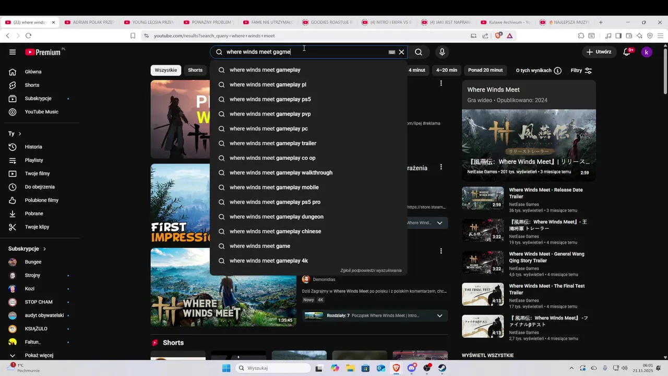Open the account avatar menu
The height and width of the screenshot is (376, 668).
647,52
